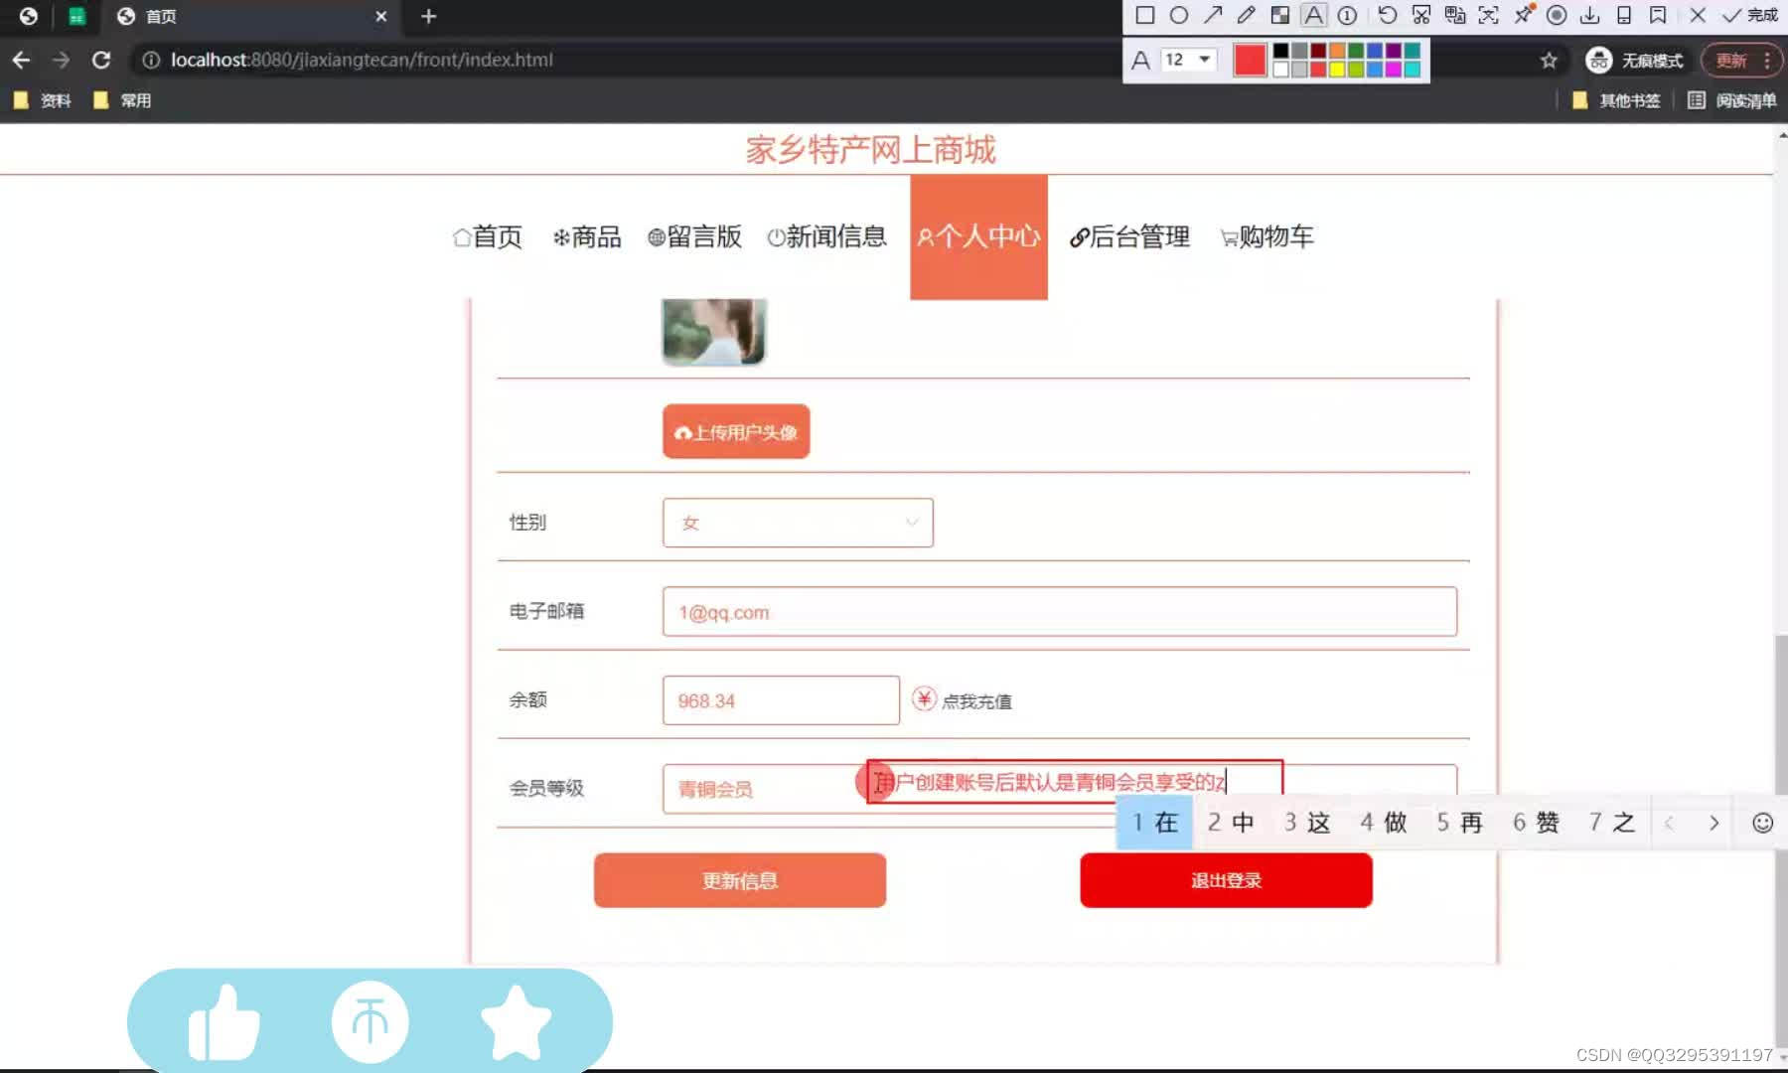Open the IME emoji panel
This screenshot has width=1788, height=1073.
pos(1762,823)
